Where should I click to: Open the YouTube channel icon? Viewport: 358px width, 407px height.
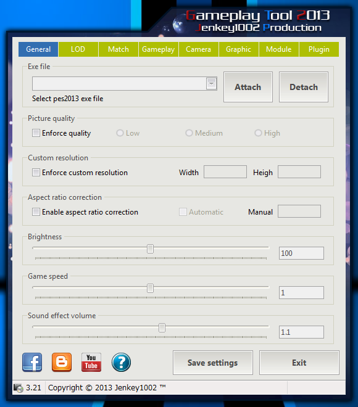[91, 363]
